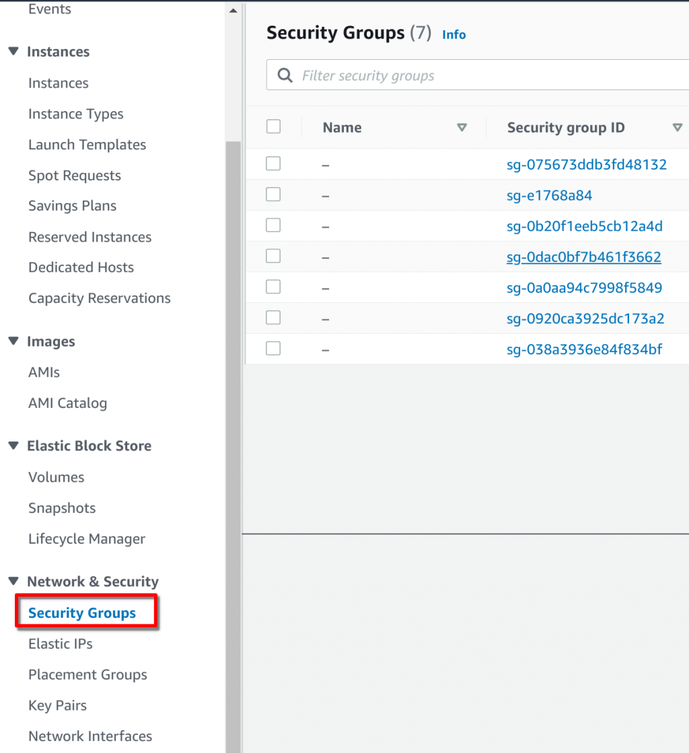Click the search magnifier icon in filter box

285,75
